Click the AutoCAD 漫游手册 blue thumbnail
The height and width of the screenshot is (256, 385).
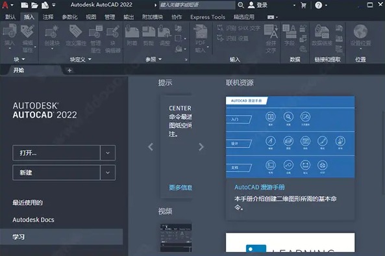[x=290, y=137]
